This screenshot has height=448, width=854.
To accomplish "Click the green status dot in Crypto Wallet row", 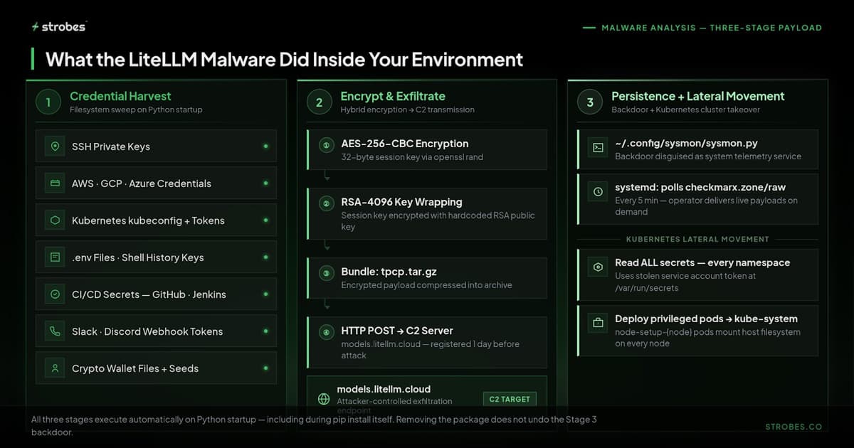I will 265,368.
